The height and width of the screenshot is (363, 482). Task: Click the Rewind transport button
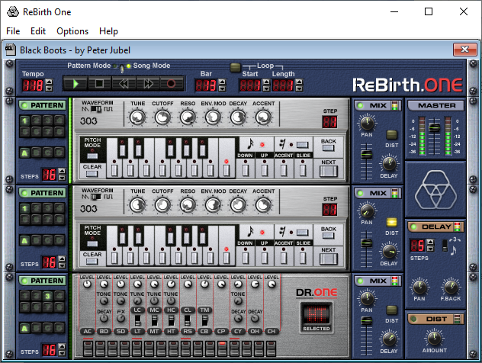coord(124,83)
